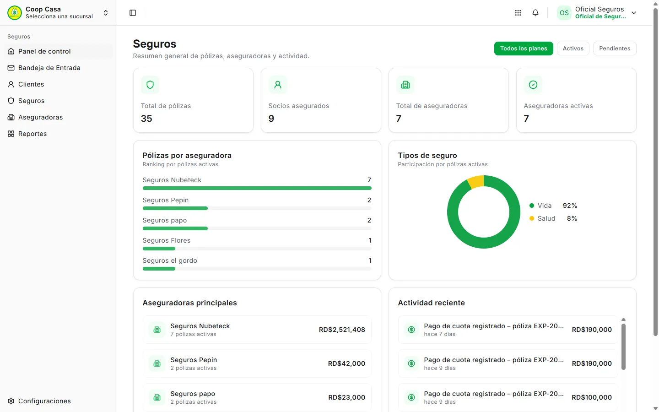Click the Seguros Nubeteck progress bar
Viewport: 659px width, 412px height.
pos(257,188)
